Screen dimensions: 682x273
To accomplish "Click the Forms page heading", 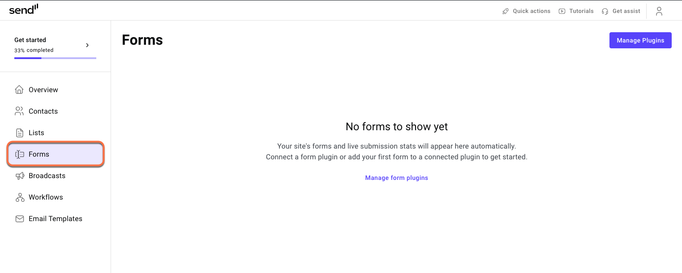I will 142,40.
